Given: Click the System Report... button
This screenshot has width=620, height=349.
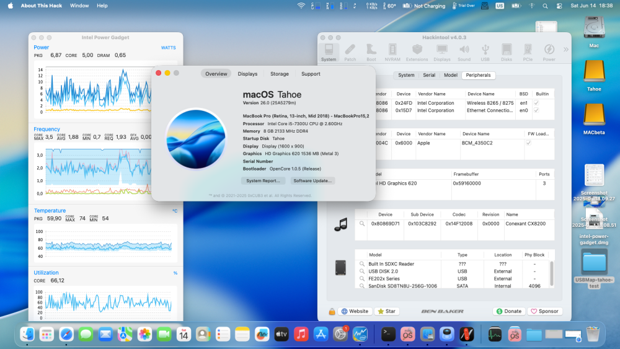Looking at the screenshot, I should tap(263, 180).
